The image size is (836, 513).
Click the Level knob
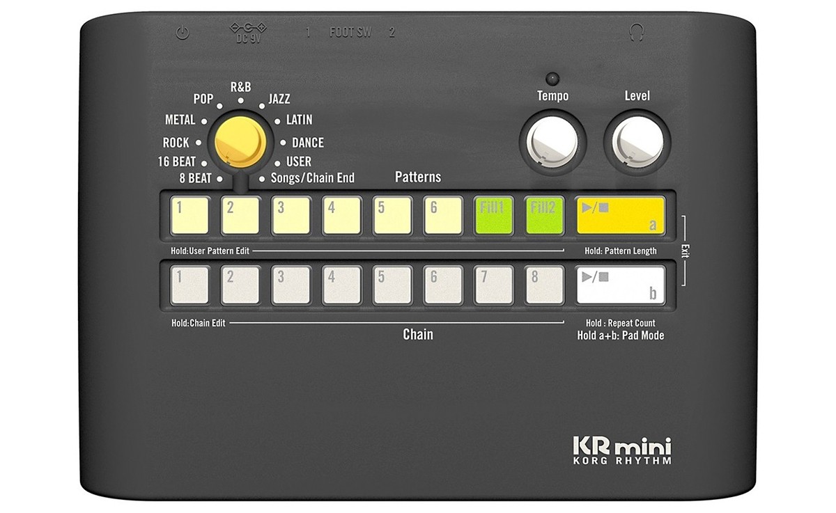(637, 142)
